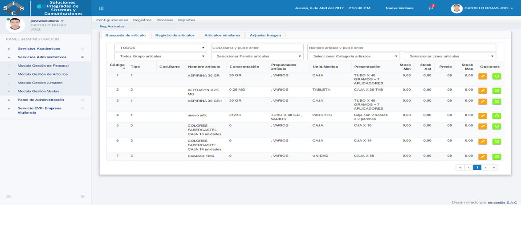Click orange edit icon for ASPIRINA 30 GR

[x=482, y=76]
